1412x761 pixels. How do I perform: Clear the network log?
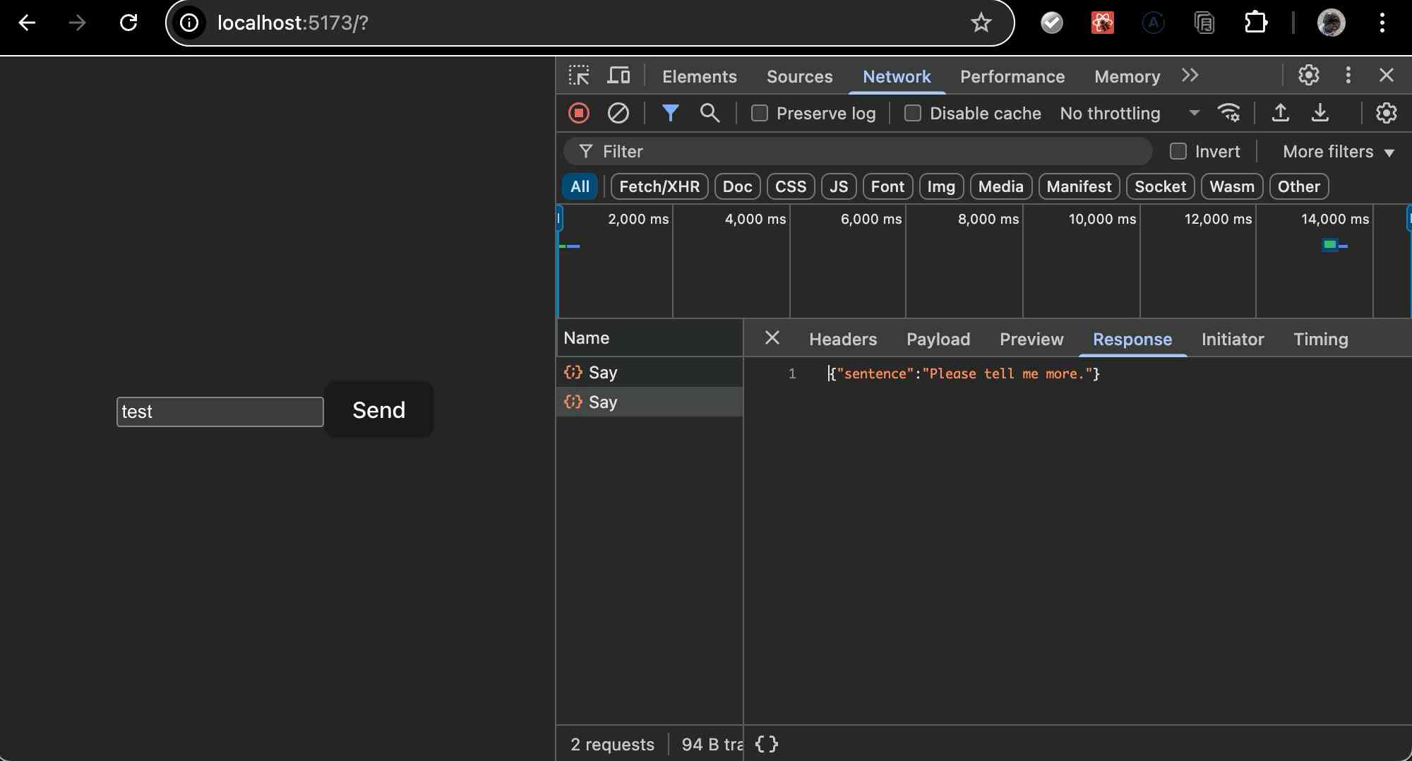[618, 113]
